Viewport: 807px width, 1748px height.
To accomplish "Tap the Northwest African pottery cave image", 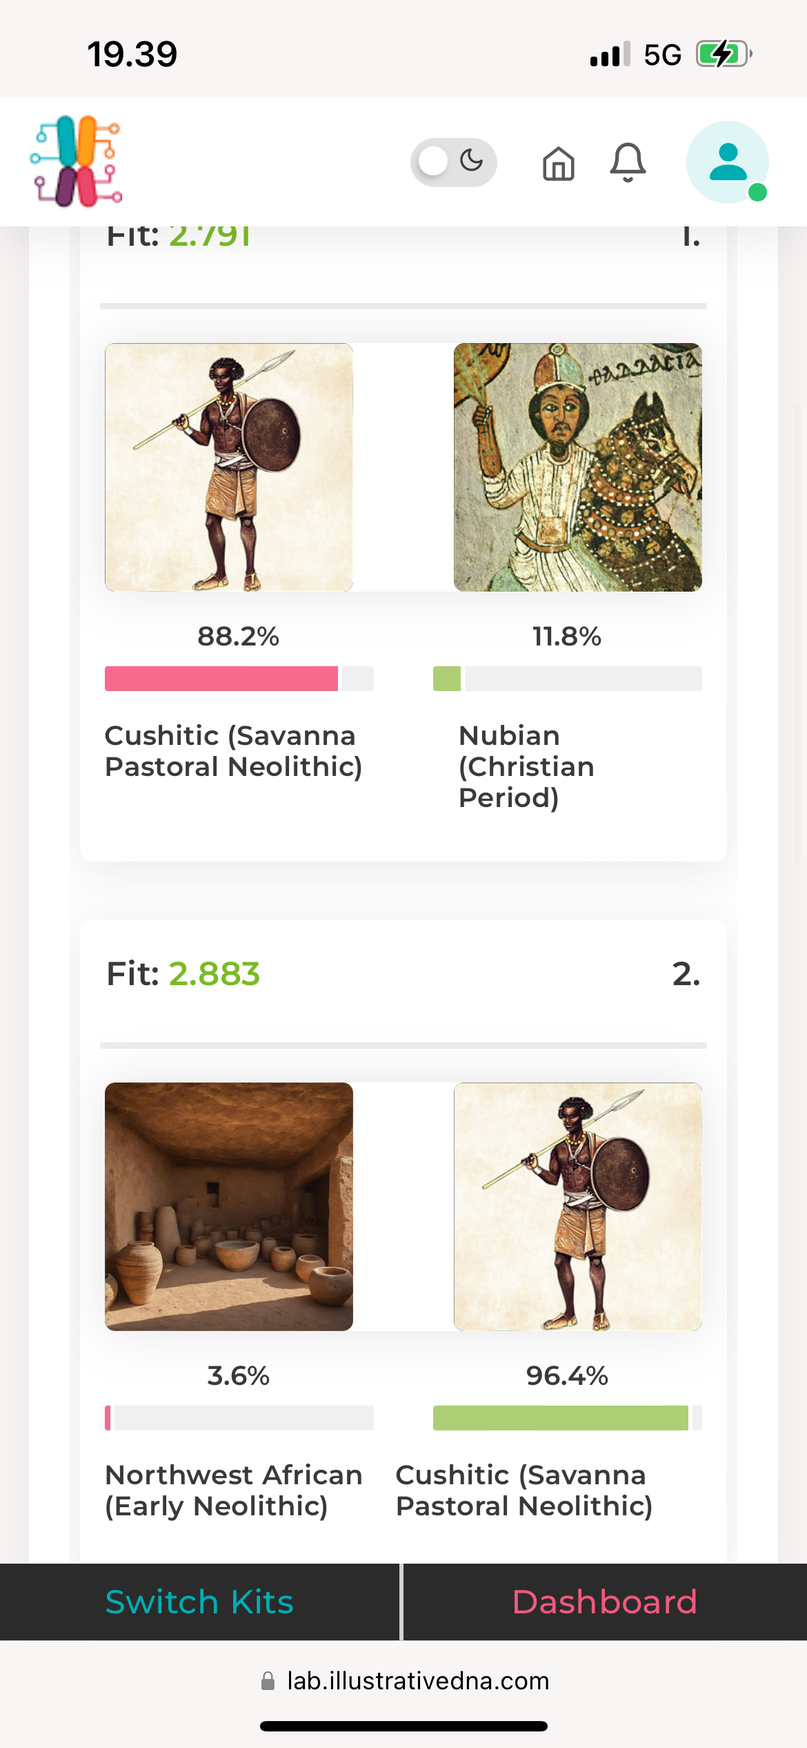I will click(x=229, y=1207).
